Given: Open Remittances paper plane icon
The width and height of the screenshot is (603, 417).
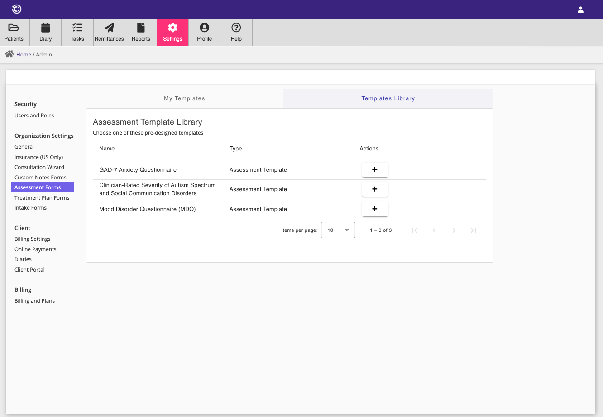Looking at the screenshot, I should click(x=109, y=28).
